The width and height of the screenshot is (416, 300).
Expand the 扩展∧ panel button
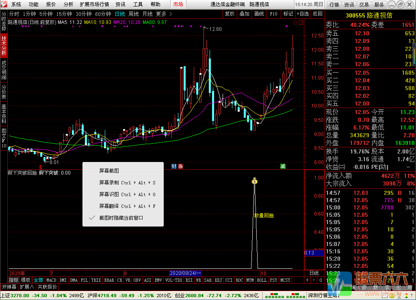click(27, 287)
